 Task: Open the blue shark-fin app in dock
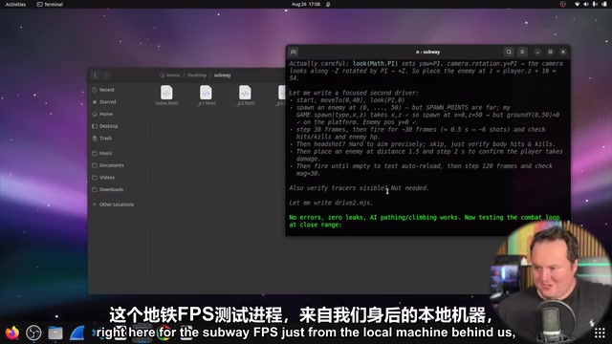[x=77, y=333]
